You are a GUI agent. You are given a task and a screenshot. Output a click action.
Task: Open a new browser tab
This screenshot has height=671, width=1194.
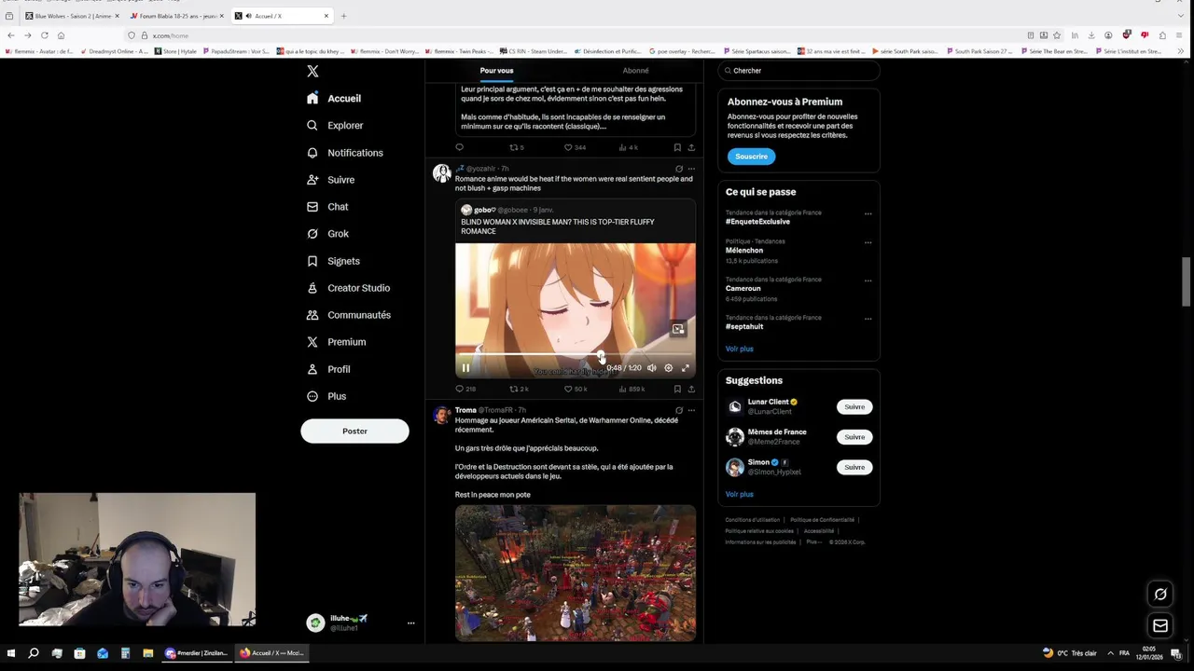click(x=343, y=16)
